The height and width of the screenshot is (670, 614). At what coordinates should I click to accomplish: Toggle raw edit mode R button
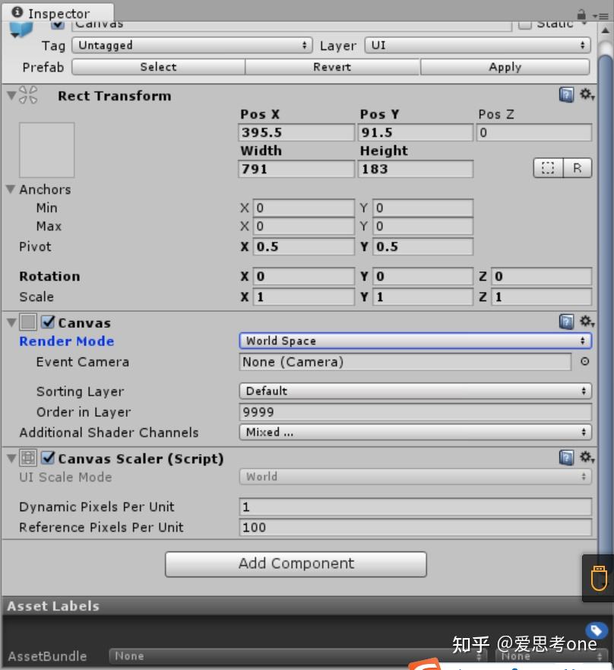pyautogui.click(x=578, y=168)
